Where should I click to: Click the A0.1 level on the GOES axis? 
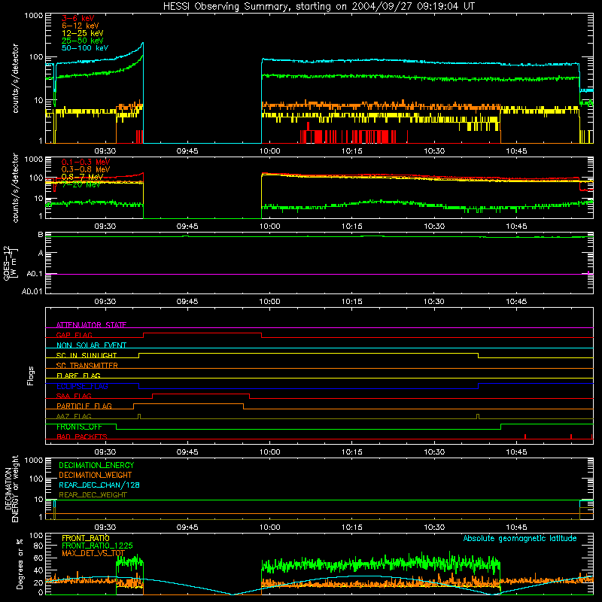[35, 274]
